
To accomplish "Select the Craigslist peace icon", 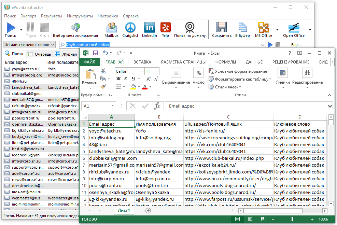I will coord(130,28).
